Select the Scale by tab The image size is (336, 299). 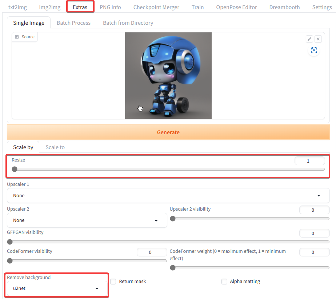tap(23, 147)
